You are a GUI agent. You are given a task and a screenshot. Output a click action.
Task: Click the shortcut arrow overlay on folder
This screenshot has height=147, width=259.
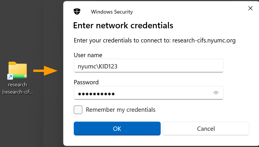coord(10,77)
